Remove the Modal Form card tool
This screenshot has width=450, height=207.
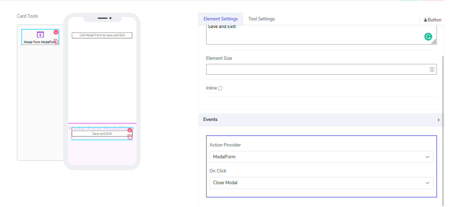[56, 32]
